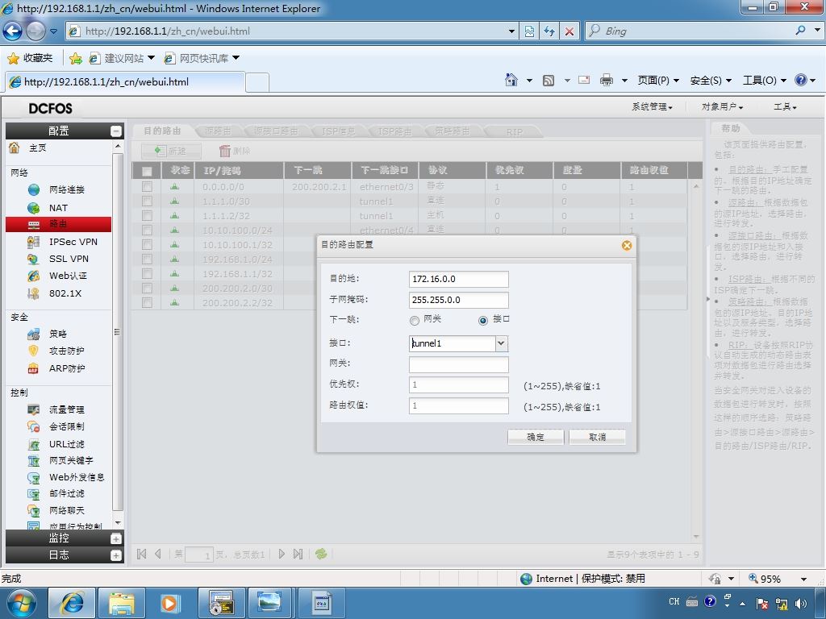This screenshot has height=619, width=826.
Task: Click the 网关 input field
Action: [x=458, y=365]
